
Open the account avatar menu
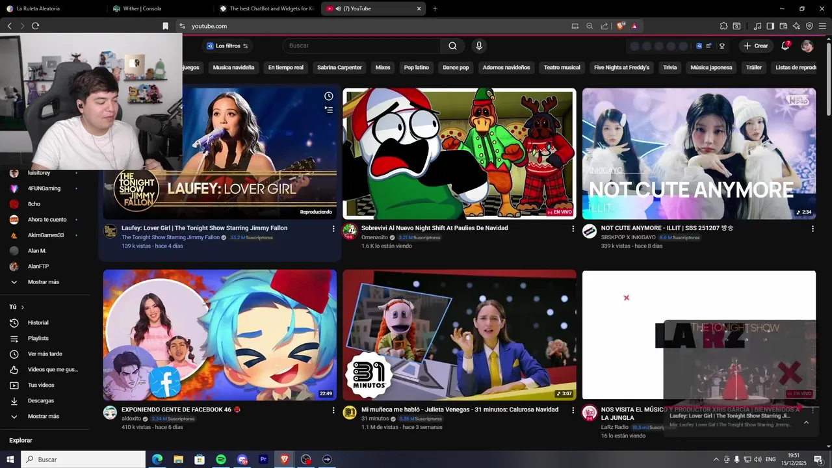(807, 45)
